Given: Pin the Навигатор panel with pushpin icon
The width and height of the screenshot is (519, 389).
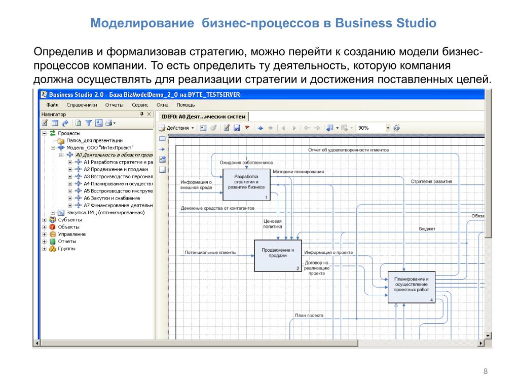Looking at the screenshot, I should click(x=142, y=114).
